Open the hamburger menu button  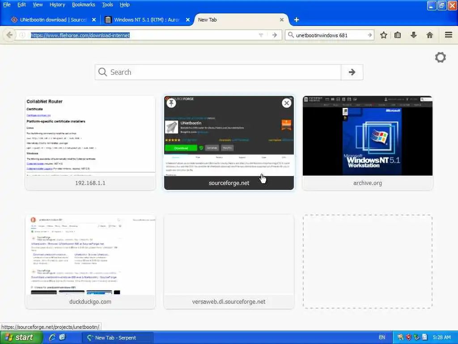[449, 35]
